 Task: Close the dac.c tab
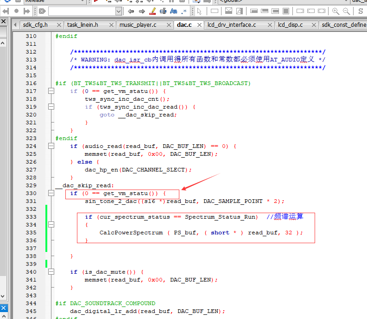pyautogui.click(x=199, y=25)
